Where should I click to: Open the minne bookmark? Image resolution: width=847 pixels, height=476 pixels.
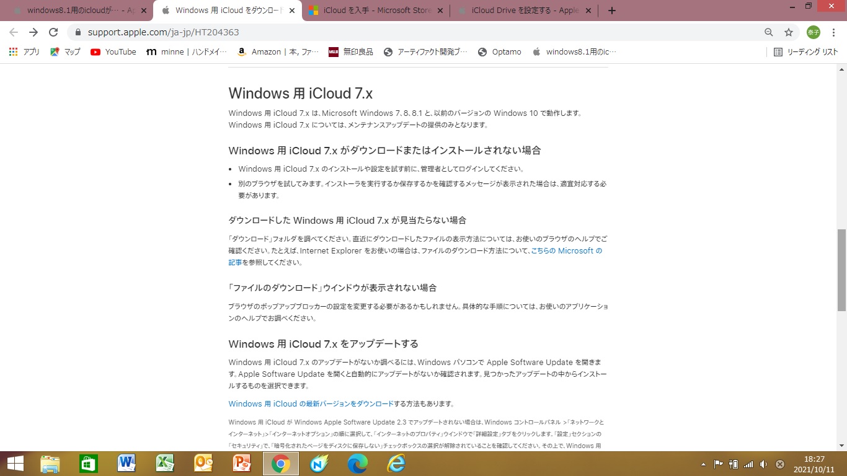pos(187,52)
